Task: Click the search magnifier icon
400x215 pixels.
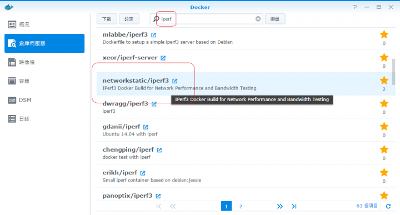Action: pyautogui.click(x=156, y=19)
